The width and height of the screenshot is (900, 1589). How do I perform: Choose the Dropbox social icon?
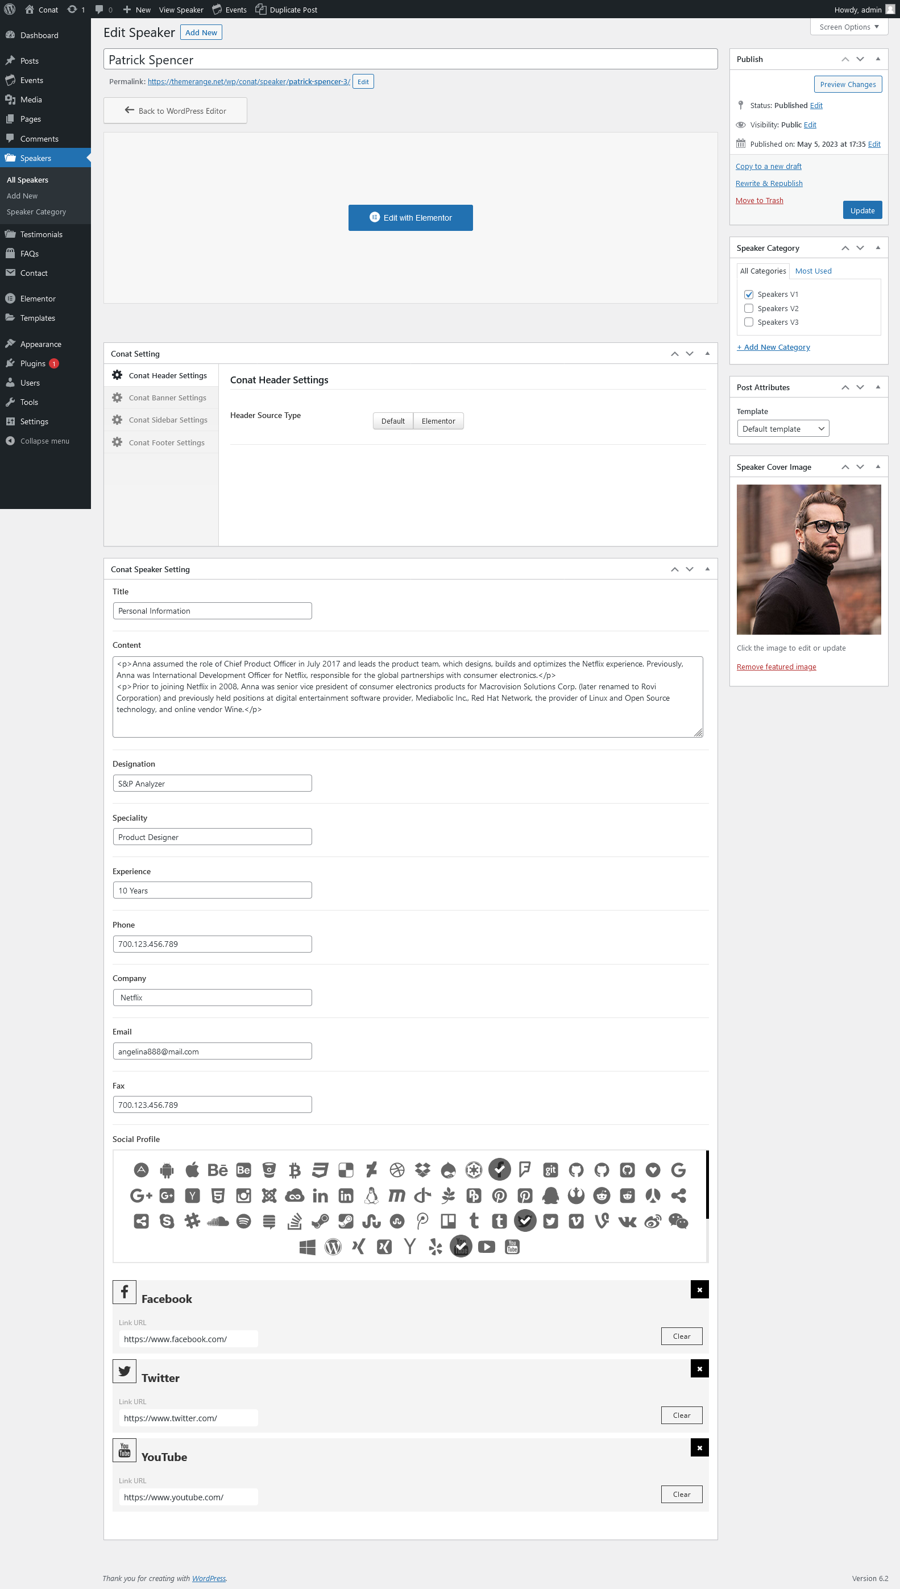tap(423, 1170)
